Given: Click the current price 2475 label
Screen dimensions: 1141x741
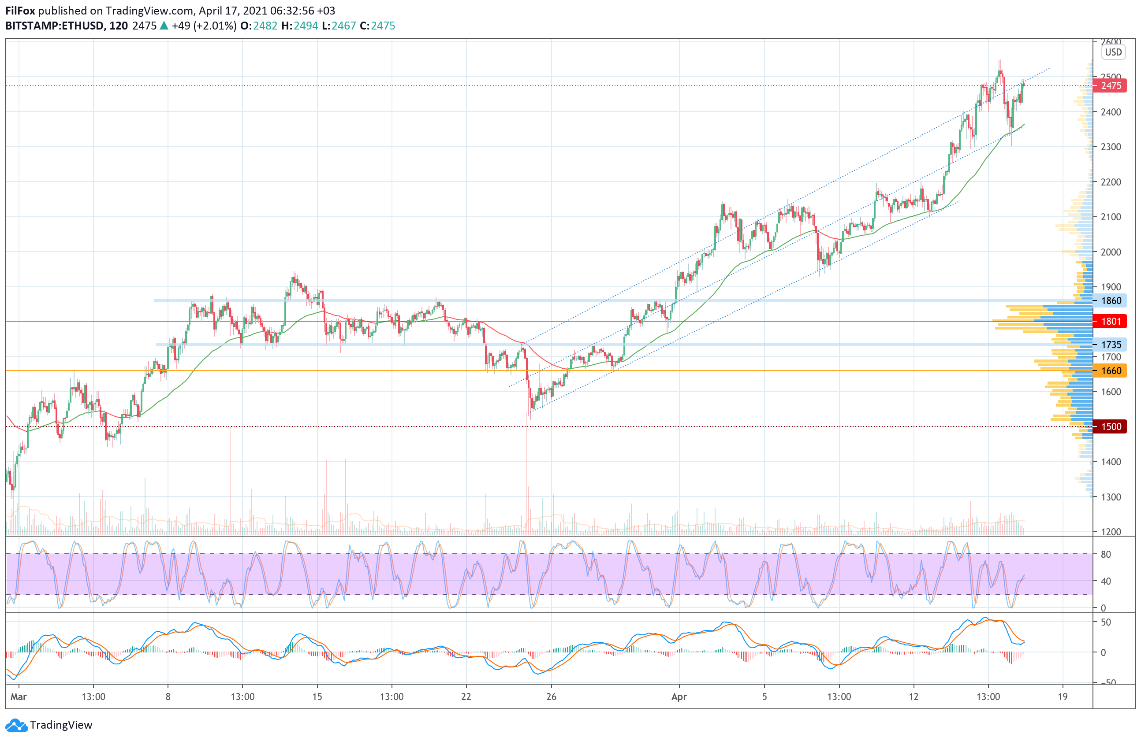Looking at the screenshot, I should tap(1110, 86).
